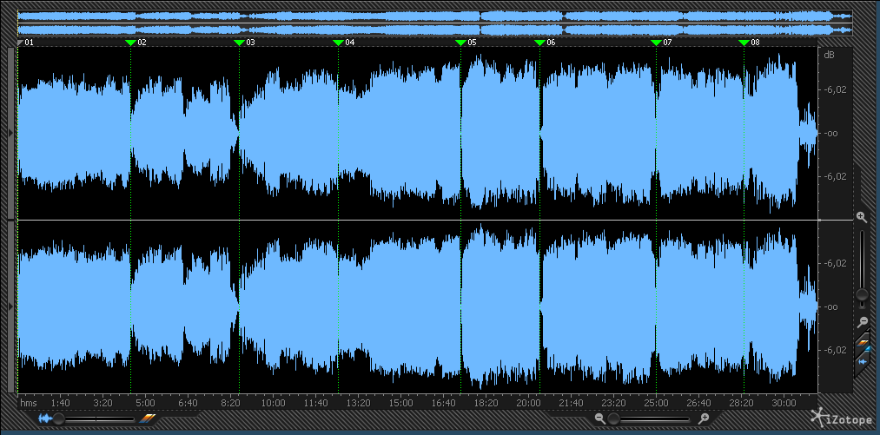Viewport: 880px width, 435px height.
Task: Select track marker 01
Action: pos(25,42)
